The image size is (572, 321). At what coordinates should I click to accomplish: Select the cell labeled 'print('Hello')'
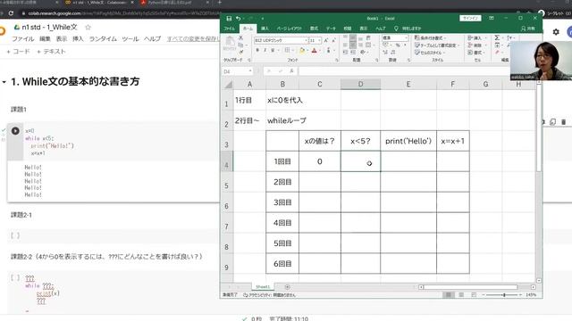tap(408, 141)
